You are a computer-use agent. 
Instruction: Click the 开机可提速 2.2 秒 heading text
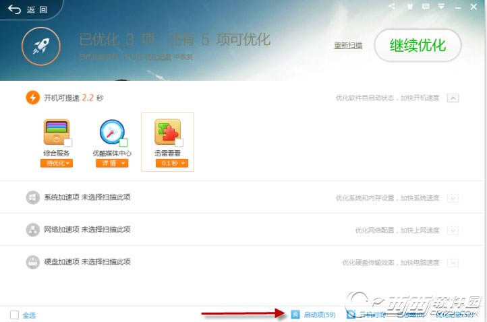[74, 98]
